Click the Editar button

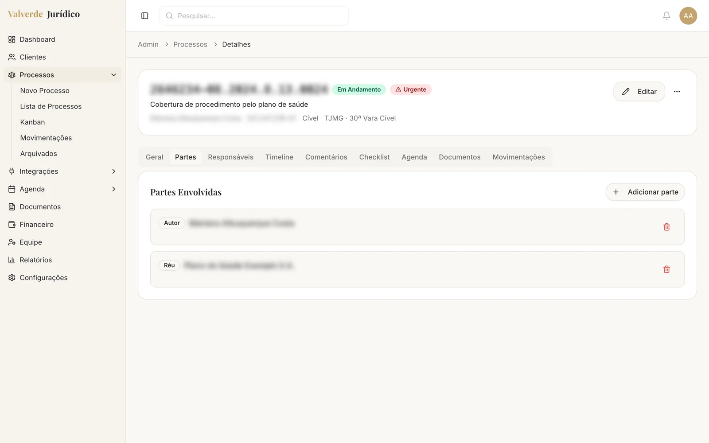click(x=639, y=92)
